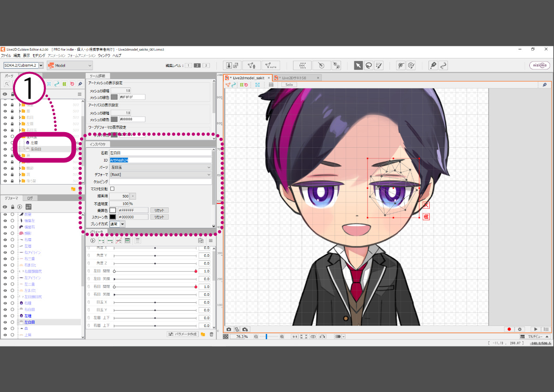The height and width of the screenshot is (392, 554).
Task: Click the nizima logo button
Action: (x=540, y=65)
